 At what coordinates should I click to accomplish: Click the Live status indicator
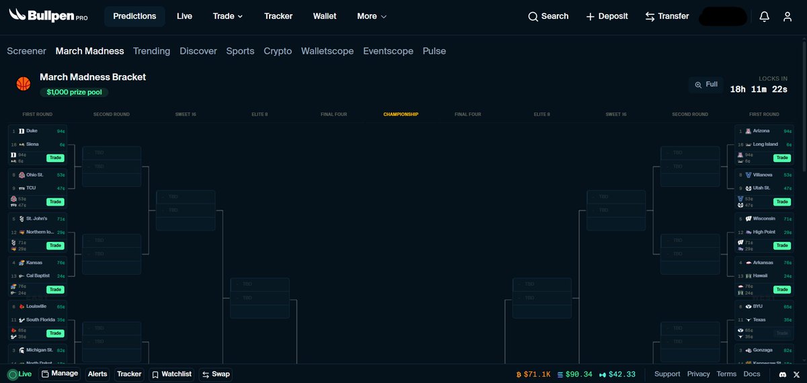click(x=20, y=374)
